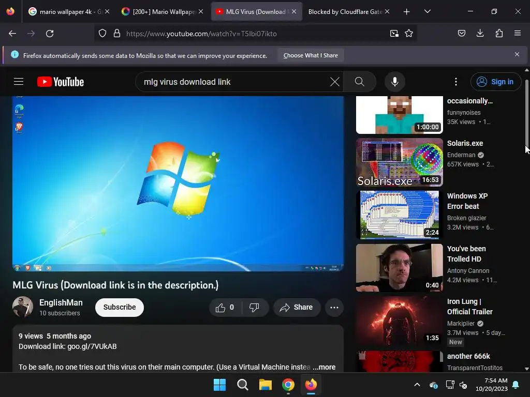Open EnglishMan channel name link
Viewport: 530px width, 397px height.
coord(61,302)
